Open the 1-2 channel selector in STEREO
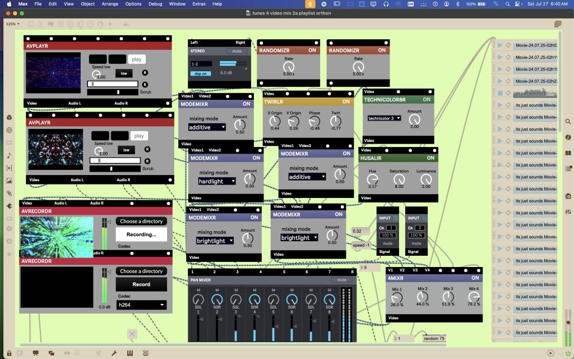 pyautogui.click(x=201, y=64)
